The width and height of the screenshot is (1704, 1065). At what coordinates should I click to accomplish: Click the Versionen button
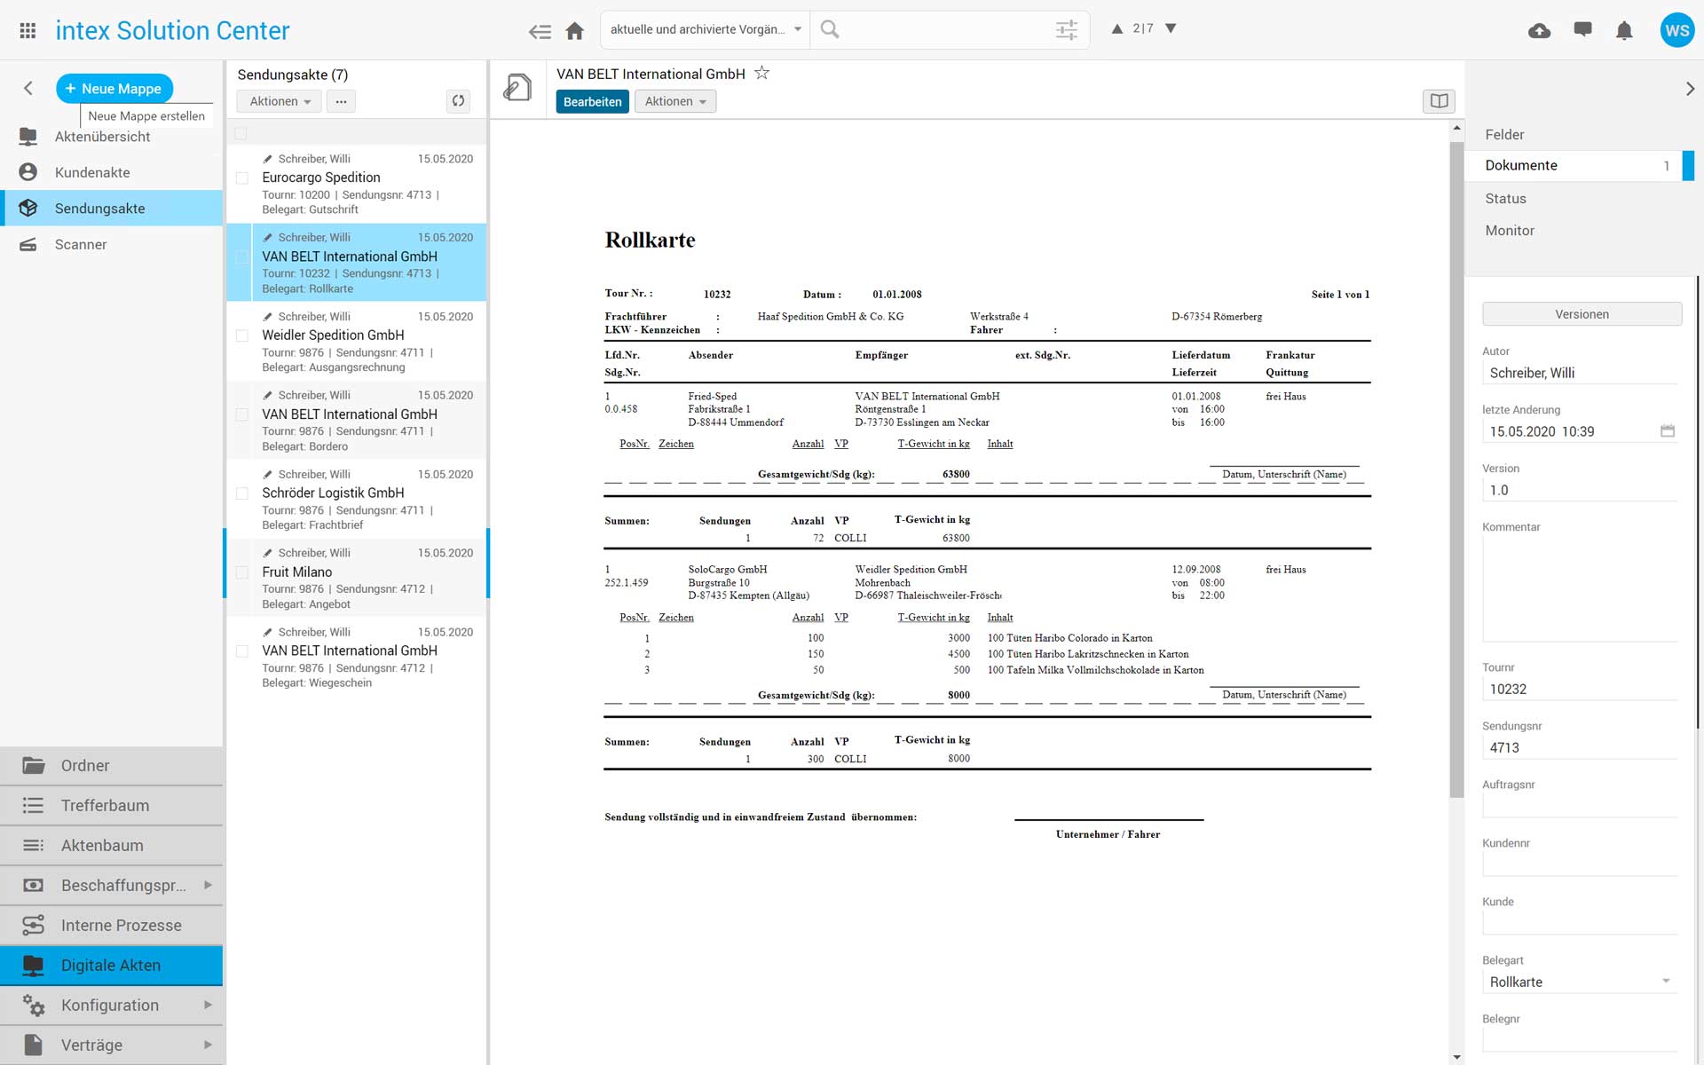[1581, 314]
